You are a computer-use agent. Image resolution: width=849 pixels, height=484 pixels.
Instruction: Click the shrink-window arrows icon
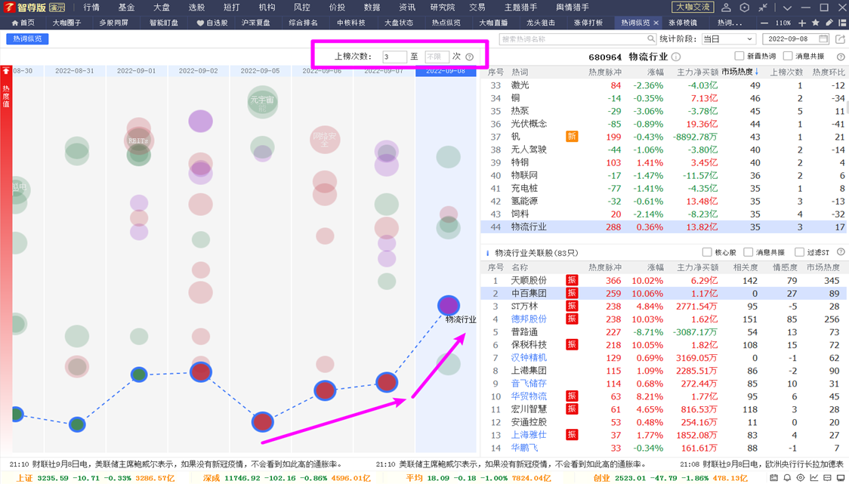pos(763,8)
